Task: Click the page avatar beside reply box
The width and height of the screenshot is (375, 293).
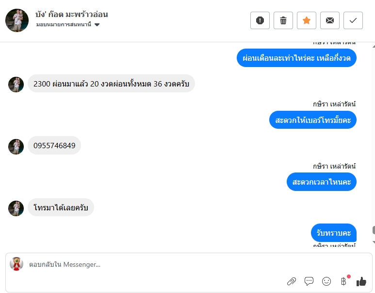Action: pos(16,264)
